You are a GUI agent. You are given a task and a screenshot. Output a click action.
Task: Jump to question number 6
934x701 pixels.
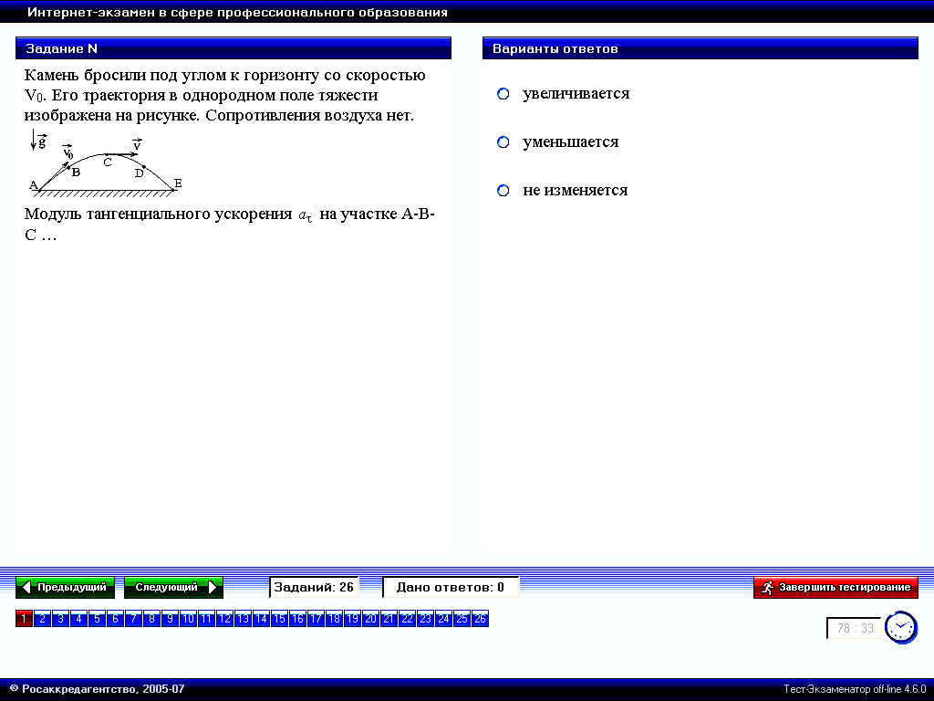point(115,619)
